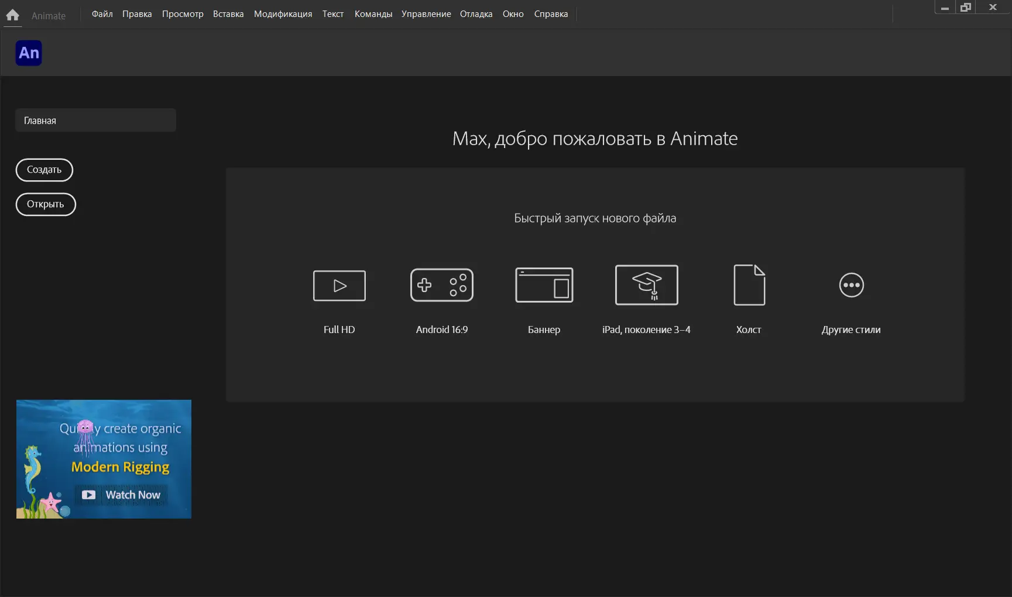Select the Full HD preset icon

(x=339, y=286)
